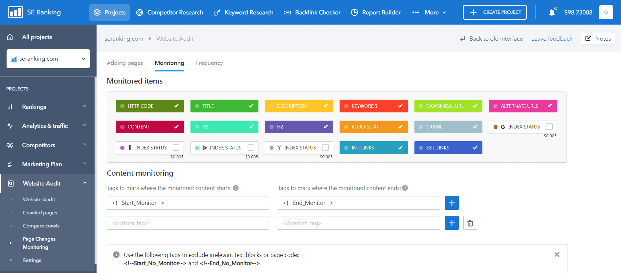Click the More three-dots icon
The height and width of the screenshot is (273, 621).
416,12
